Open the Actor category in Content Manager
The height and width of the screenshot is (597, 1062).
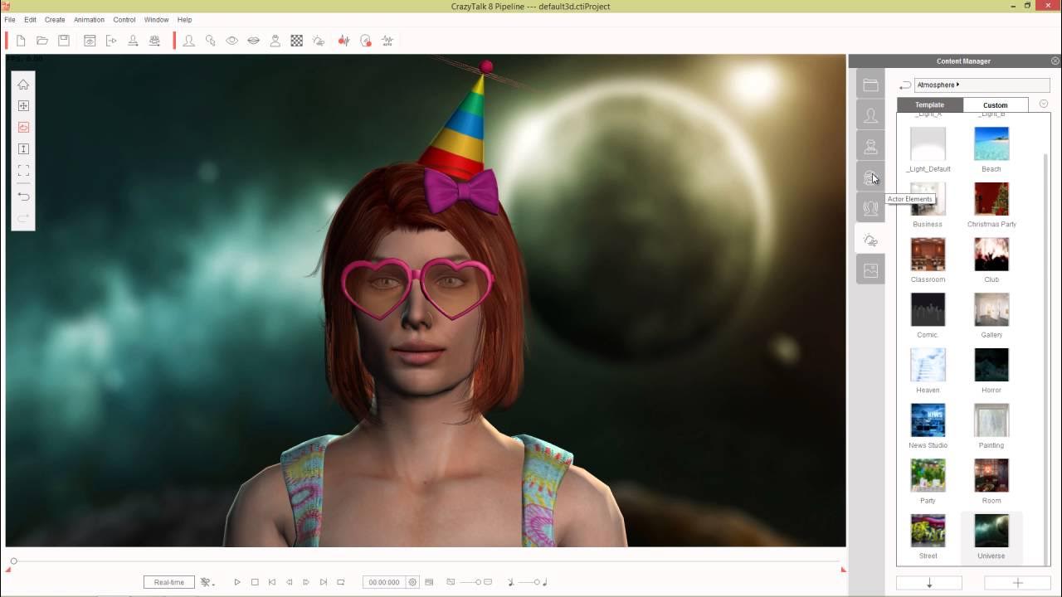coord(870,115)
